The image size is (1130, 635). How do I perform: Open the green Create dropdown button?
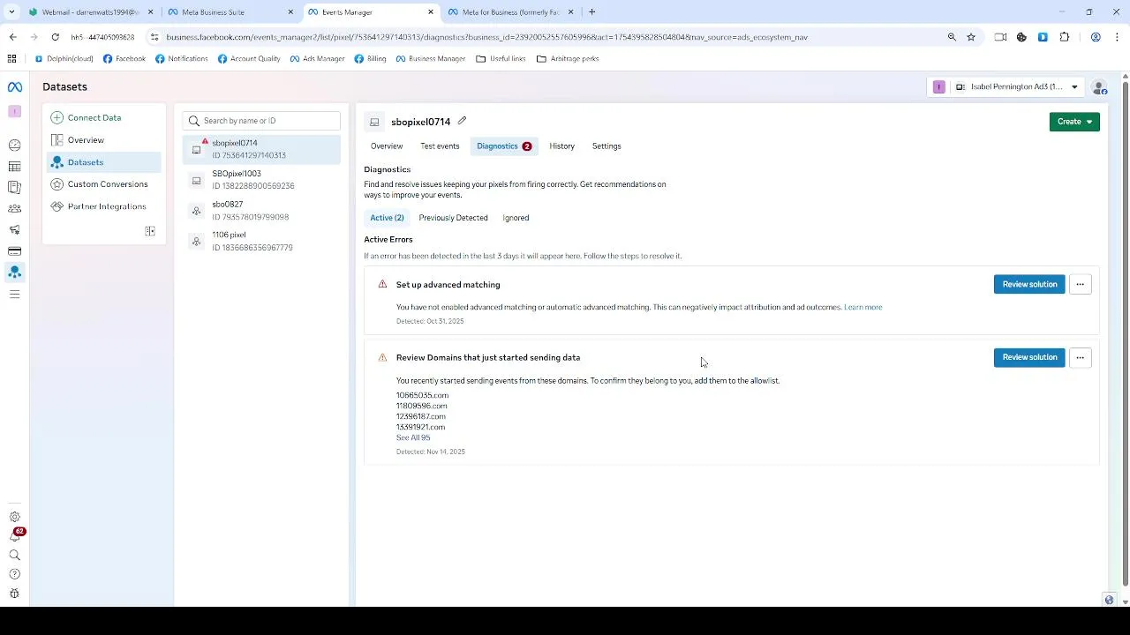point(1074,122)
